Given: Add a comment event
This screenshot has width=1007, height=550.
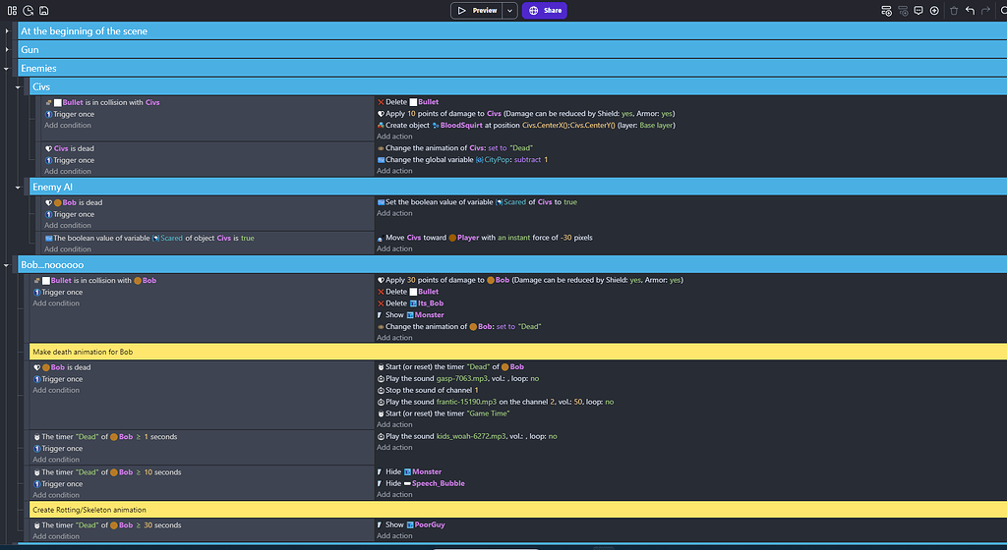Looking at the screenshot, I should 918,10.
